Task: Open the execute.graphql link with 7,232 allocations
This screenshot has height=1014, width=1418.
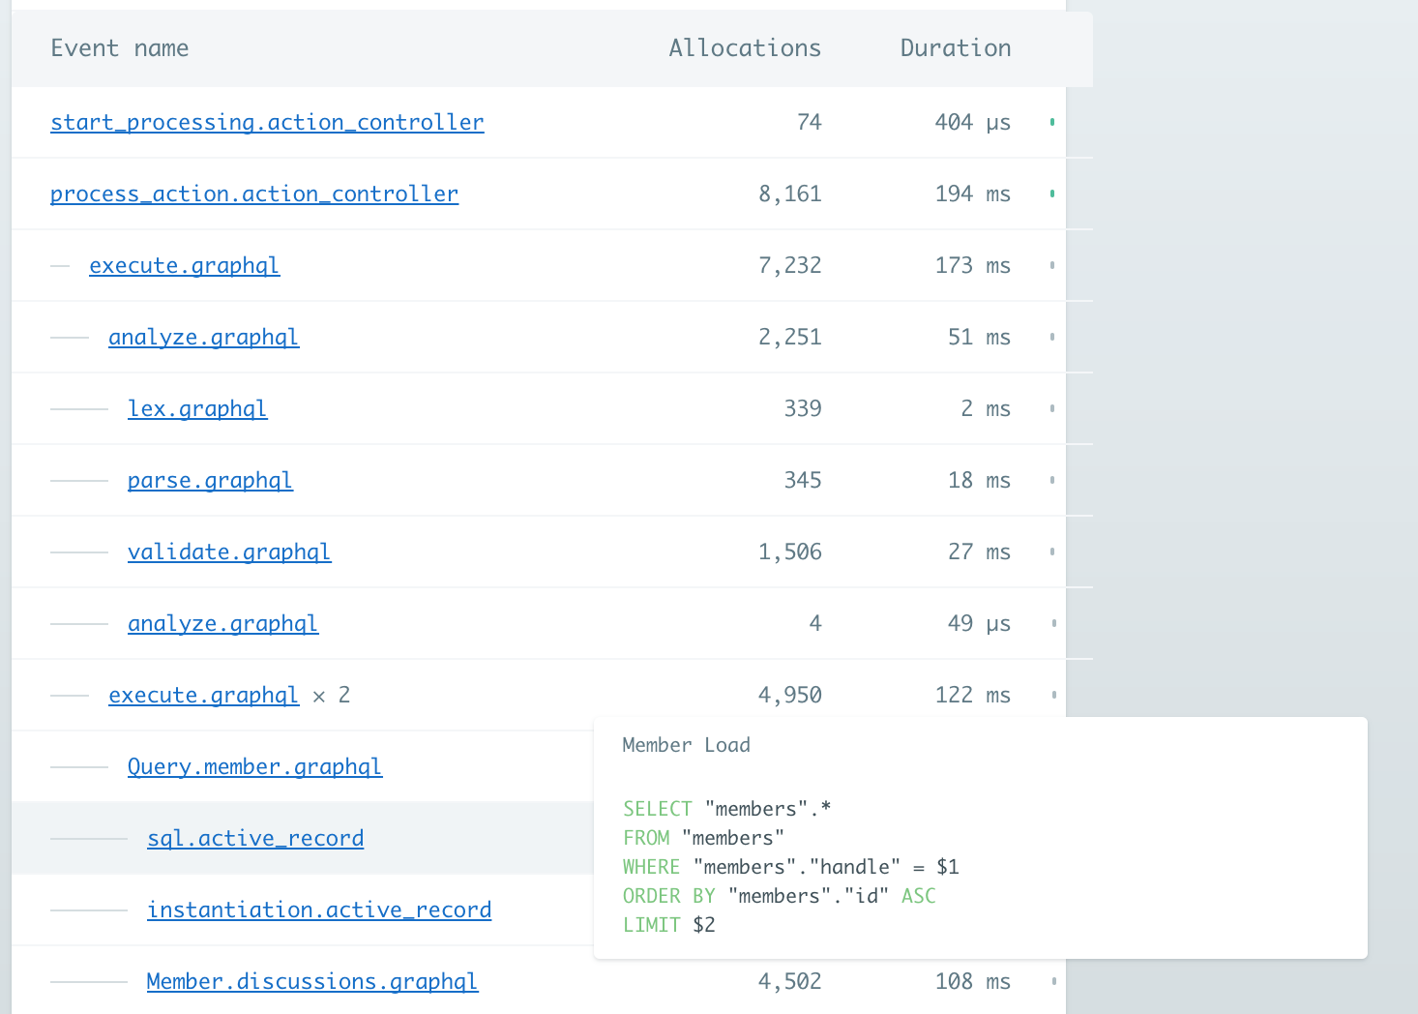Action: 184,266
